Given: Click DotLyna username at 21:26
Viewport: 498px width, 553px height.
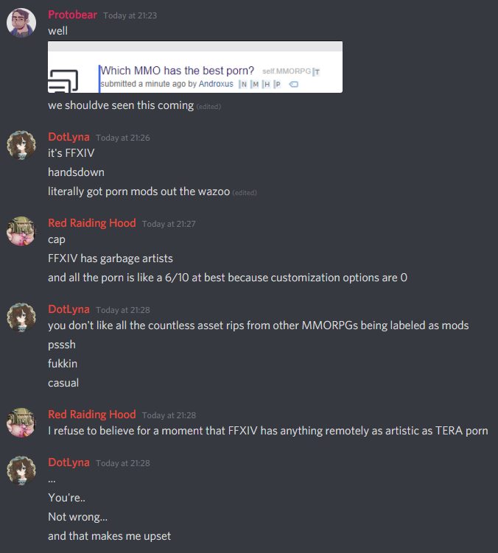Looking at the screenshot, I should [x=69, y=137].
